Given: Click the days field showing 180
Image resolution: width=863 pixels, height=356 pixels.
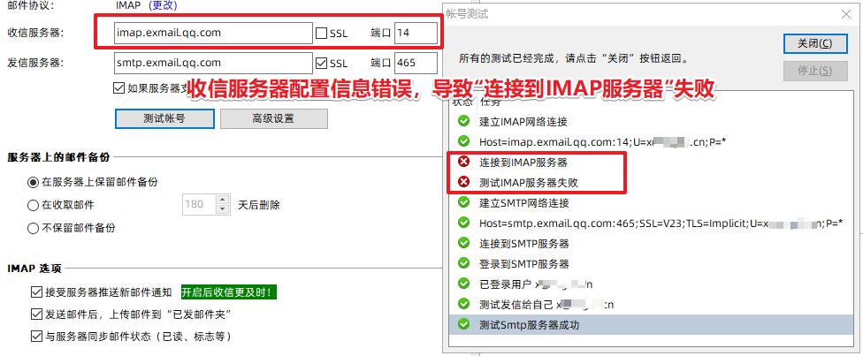Looking at the screenshot, I should 199,204.
